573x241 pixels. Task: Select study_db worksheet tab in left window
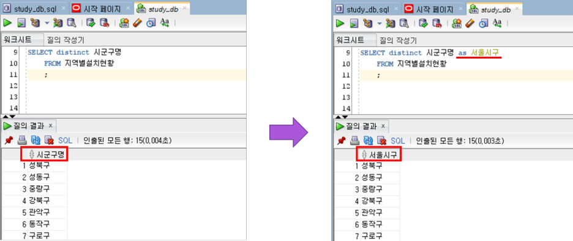(x=161, y=9)
